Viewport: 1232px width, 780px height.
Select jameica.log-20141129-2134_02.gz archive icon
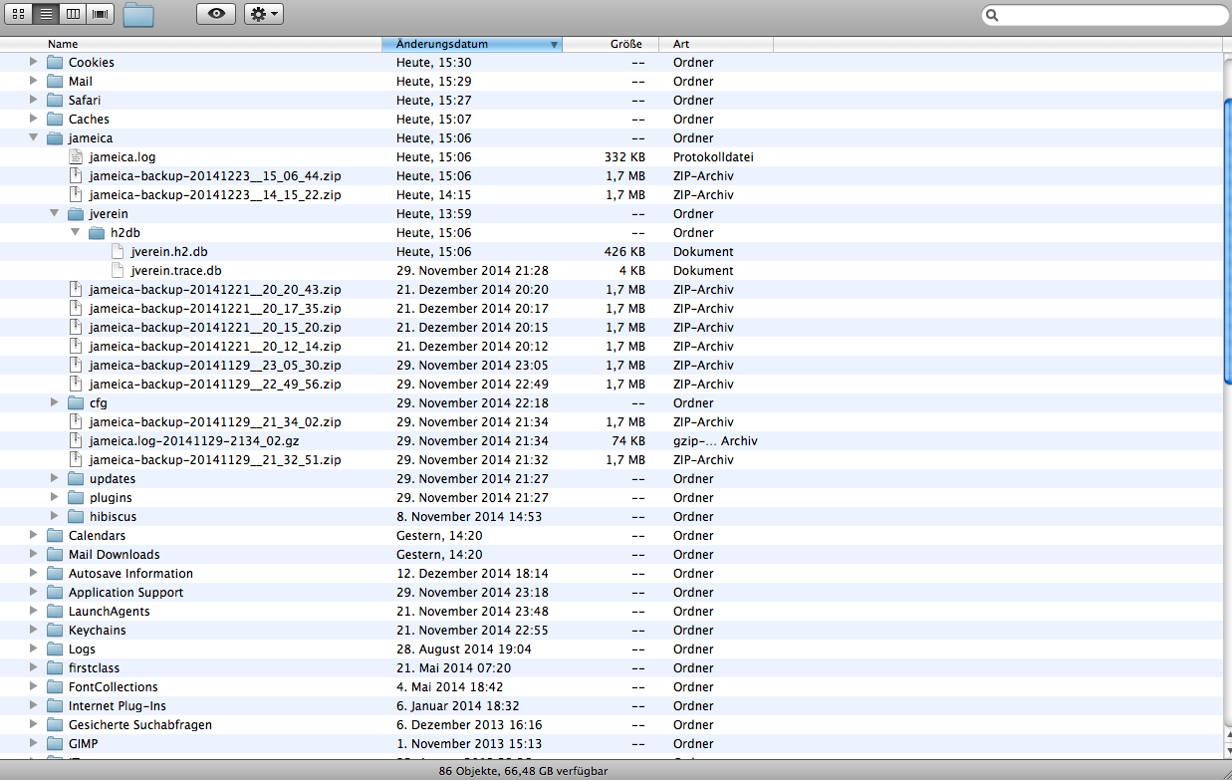tap(76, 440)
